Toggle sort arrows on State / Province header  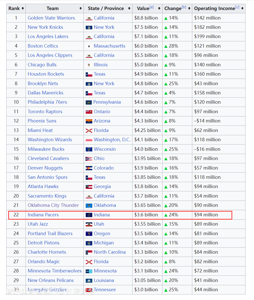pos(129,9)
